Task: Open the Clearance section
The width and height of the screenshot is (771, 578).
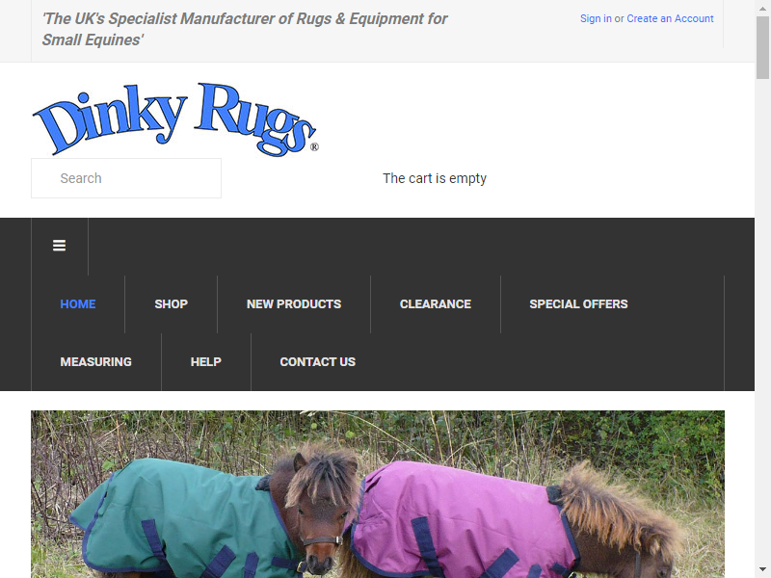Action: (436, 304)
